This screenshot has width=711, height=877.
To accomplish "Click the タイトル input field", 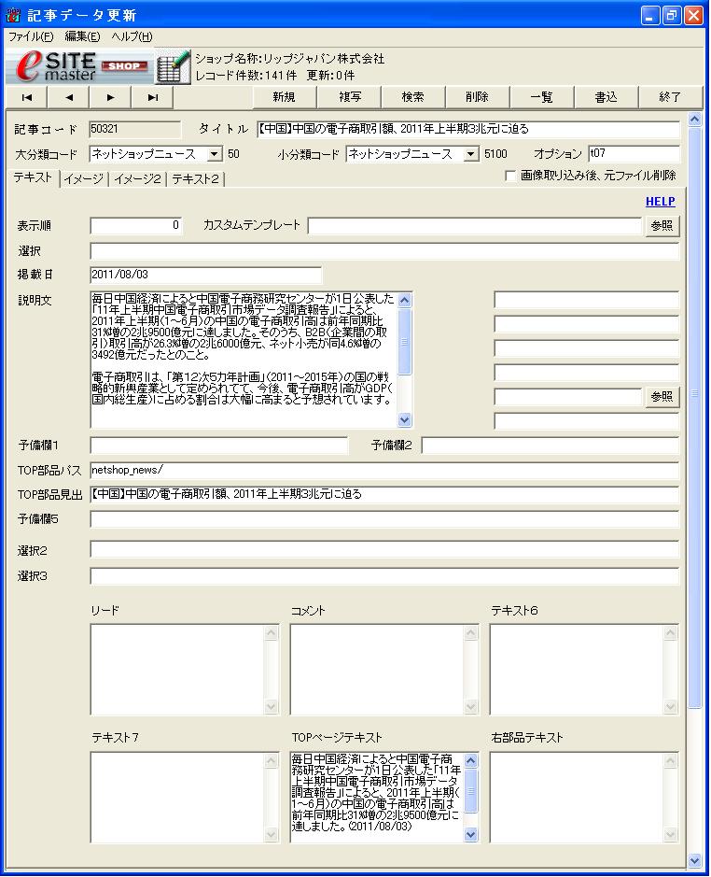I will [x=468, y=129].
